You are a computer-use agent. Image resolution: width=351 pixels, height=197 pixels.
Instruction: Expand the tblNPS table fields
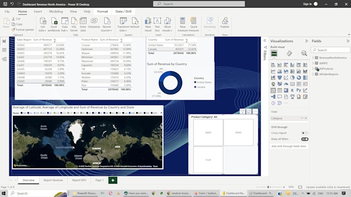(313, 63)
